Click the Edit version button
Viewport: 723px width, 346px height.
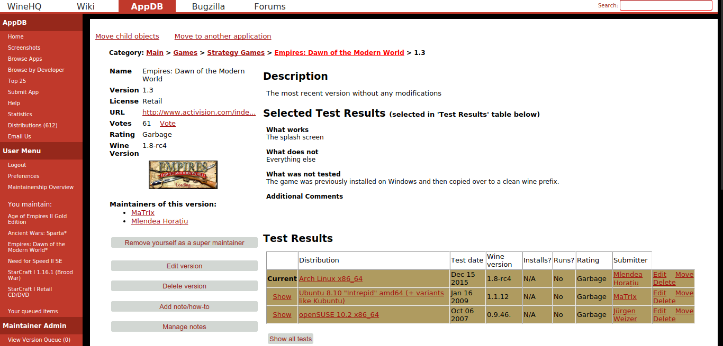(x=184, y=266)
